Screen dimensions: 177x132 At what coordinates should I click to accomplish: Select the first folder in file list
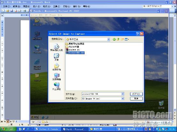(x=75, y=44)
